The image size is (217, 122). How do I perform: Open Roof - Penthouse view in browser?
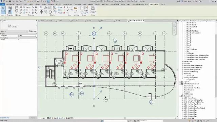pos(192,49)
